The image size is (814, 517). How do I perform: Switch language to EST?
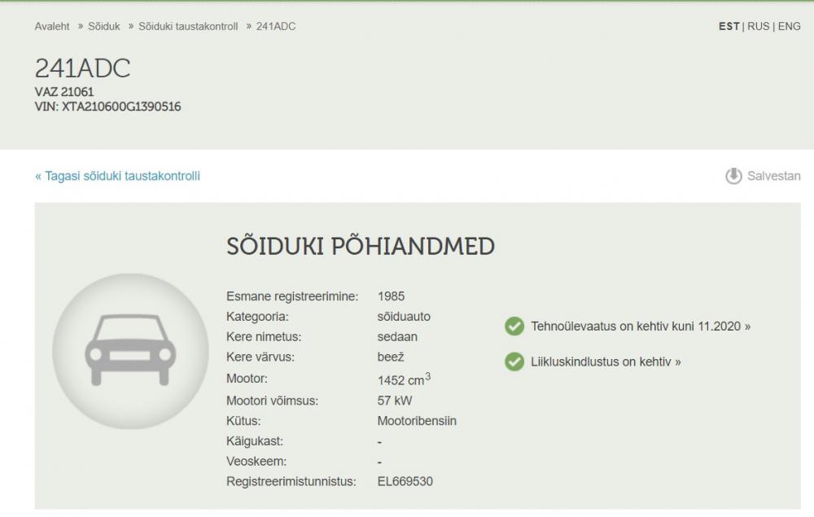click(729, 26)
